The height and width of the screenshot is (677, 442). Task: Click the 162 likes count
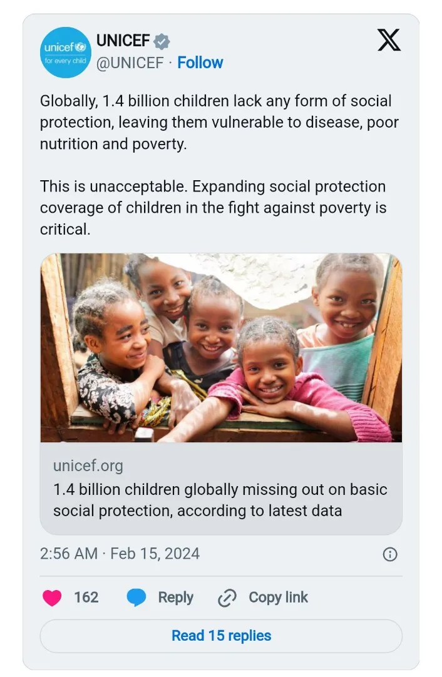pyautogui.click(x=86, y=598)
